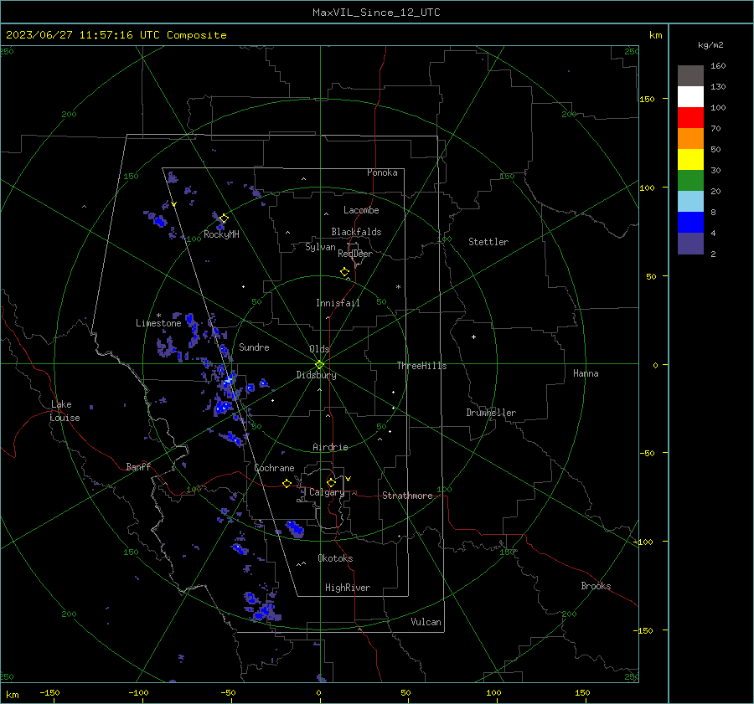Select the Limestone label
754x704 pixels.
click(x=158, y=323)
